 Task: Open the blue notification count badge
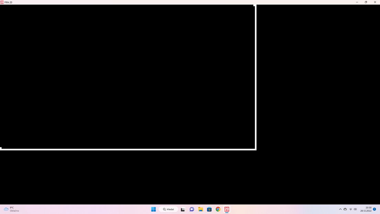point(374,209)
